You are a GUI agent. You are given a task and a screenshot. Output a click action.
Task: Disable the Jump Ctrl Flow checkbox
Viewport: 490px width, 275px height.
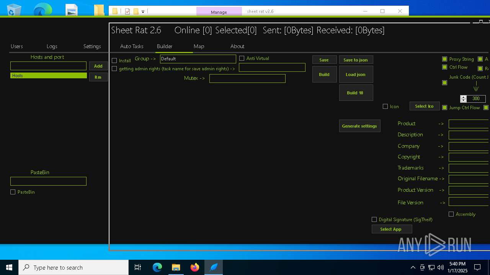[x=444, y=108]
